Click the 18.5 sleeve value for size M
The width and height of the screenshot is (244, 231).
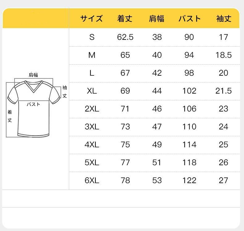click(x=223, y=55)
